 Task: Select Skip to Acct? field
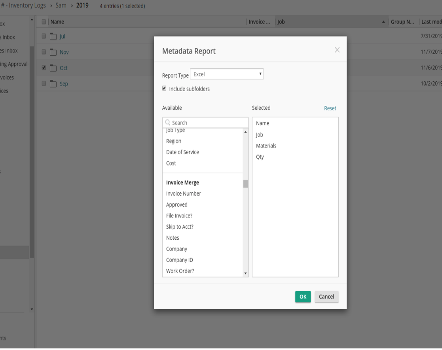180,227
